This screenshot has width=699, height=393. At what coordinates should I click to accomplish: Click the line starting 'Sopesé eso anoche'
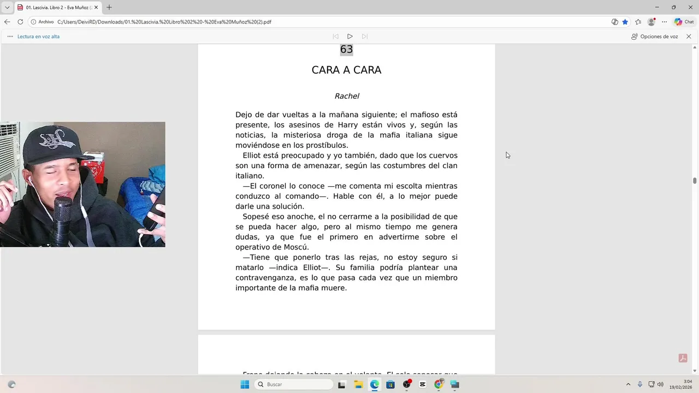point(350,217)
